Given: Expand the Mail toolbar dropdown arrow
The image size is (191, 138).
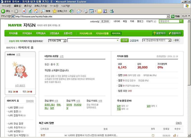Looking at the screenshot, I should point(82,11).
